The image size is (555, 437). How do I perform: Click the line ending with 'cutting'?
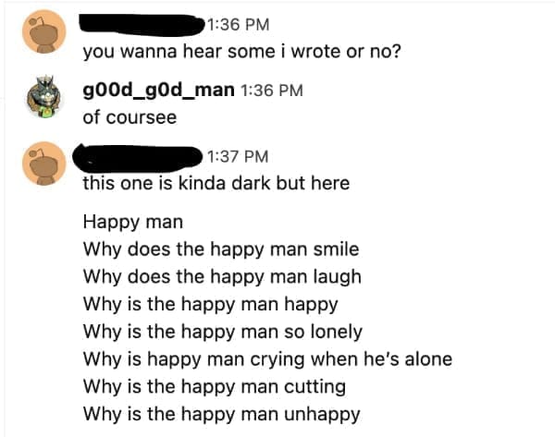click(215, 386)
